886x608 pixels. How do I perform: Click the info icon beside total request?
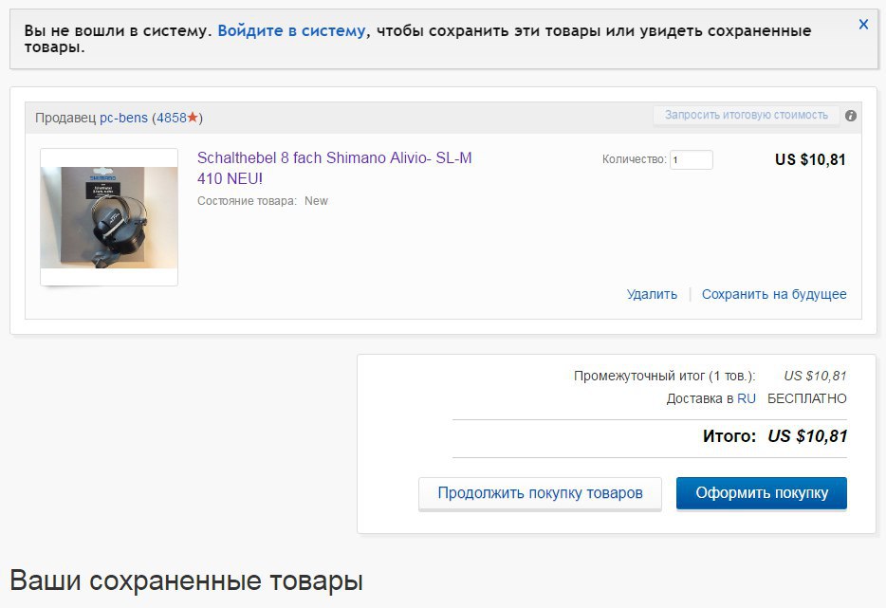click(851, 116)
